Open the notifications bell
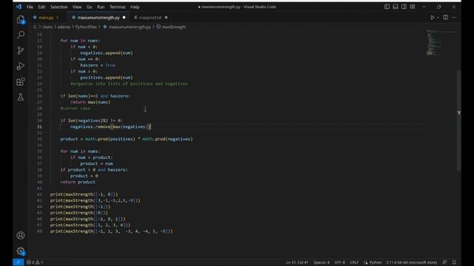 454,262
